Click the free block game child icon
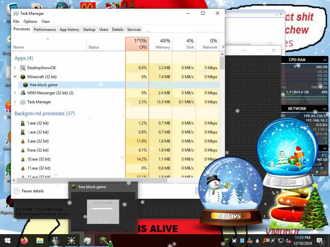Viewport: 330px width, 247px height. (25, 85)
